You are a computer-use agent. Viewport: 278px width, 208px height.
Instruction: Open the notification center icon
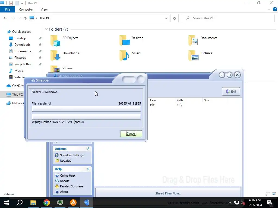pyautogui.click(x=270, y=203)
